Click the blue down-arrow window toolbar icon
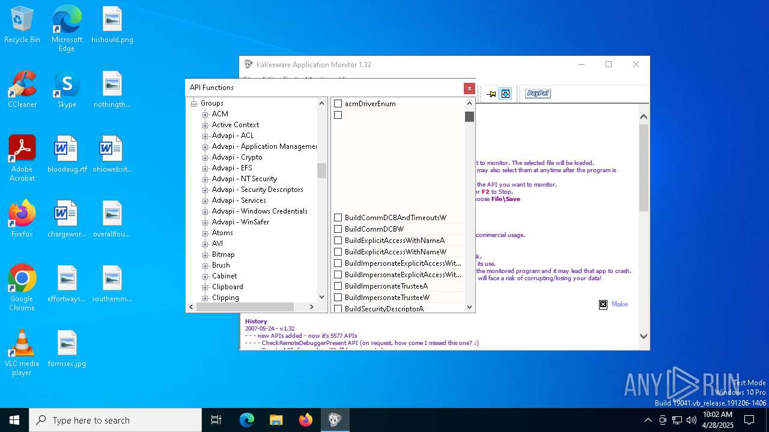 pos(505,94)
